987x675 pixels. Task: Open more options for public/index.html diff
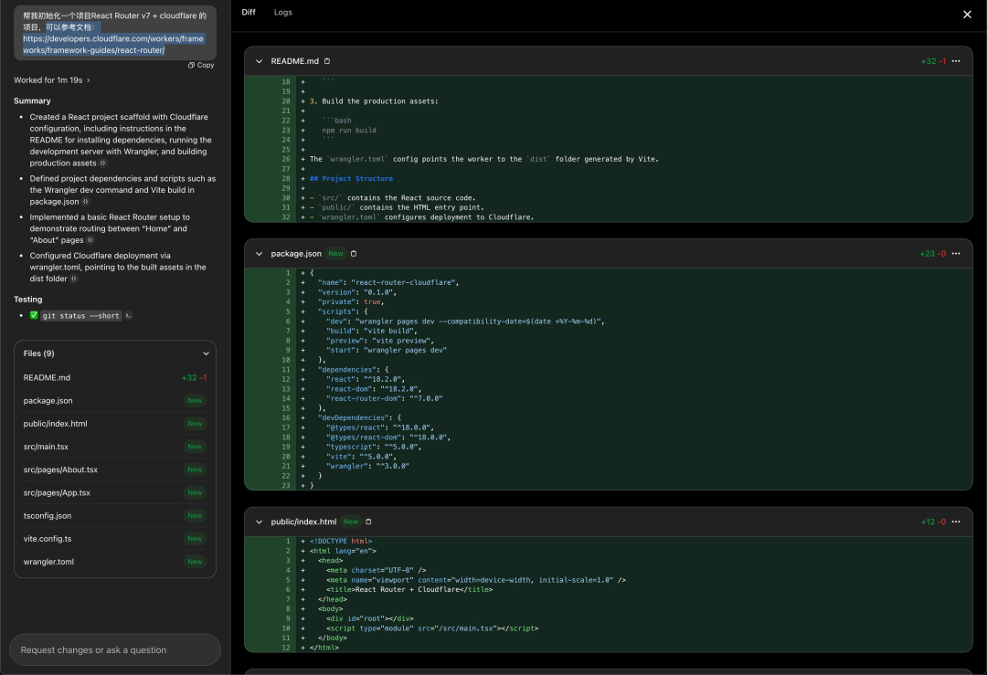956,522
